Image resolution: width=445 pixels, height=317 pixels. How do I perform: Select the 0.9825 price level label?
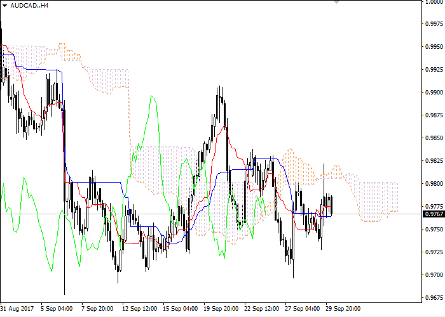pos(434,161)
